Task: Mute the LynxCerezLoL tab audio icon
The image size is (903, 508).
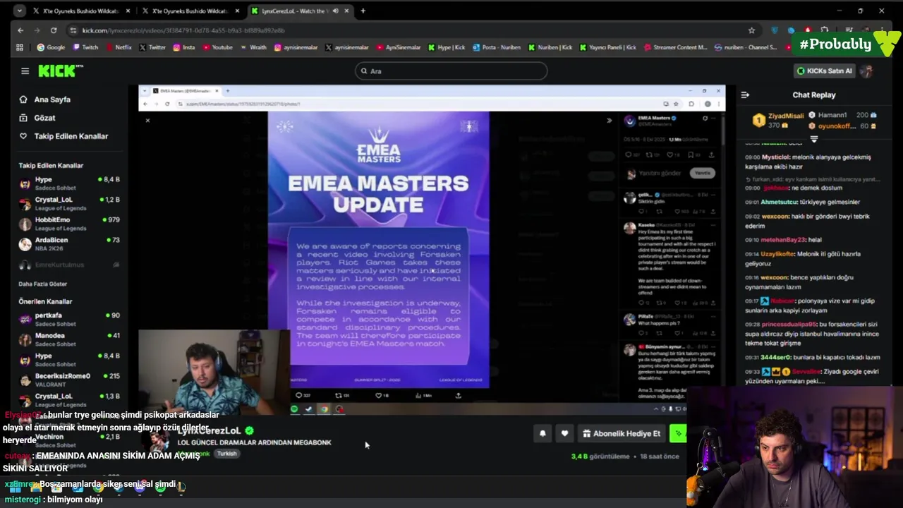Action: pos(336,11)
